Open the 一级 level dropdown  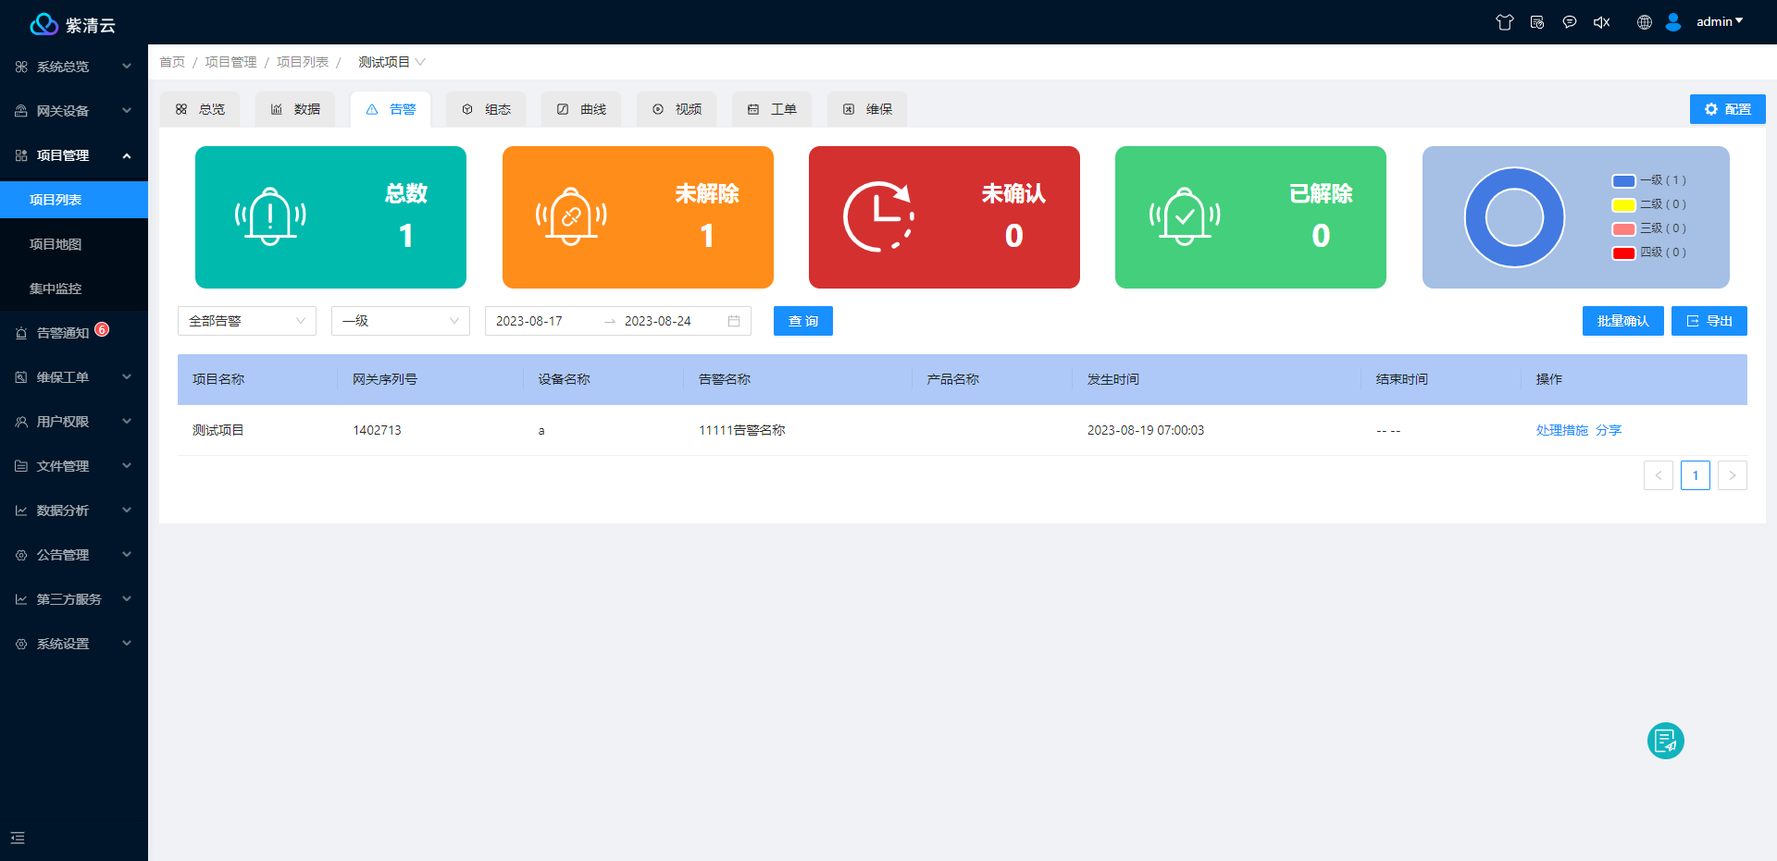[x=401, y=321]
